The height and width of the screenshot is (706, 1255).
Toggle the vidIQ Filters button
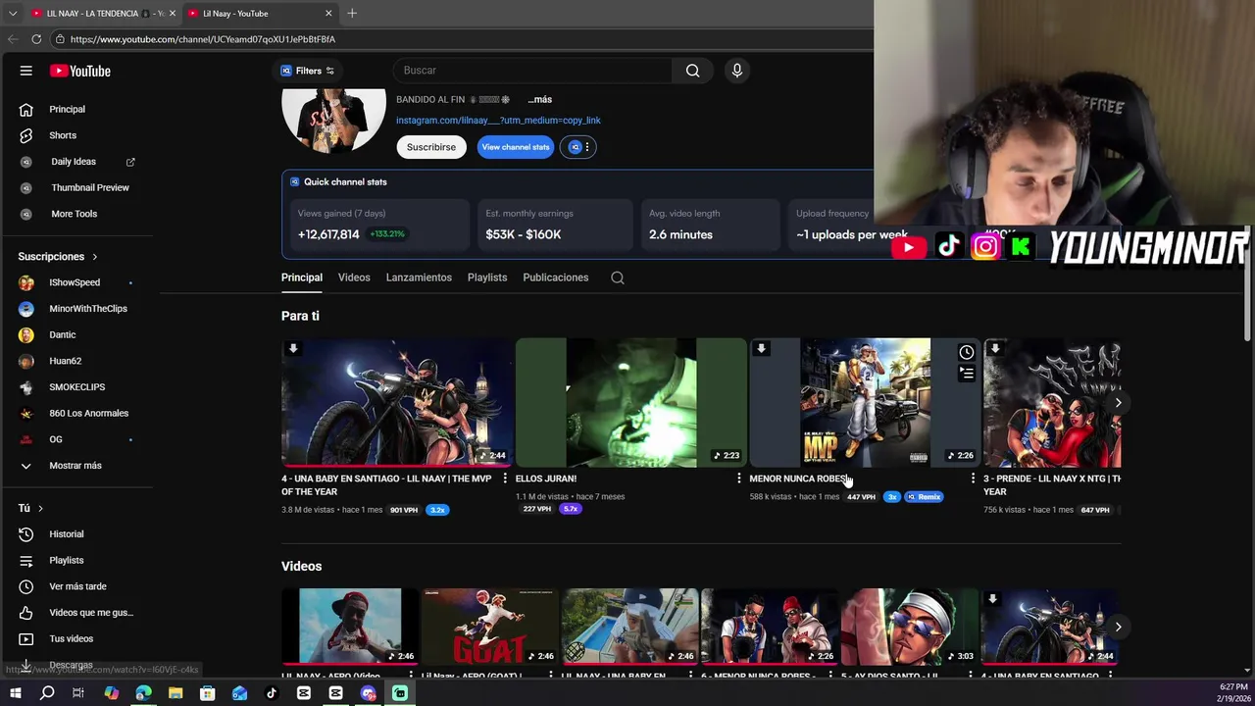tap(307, 71)
